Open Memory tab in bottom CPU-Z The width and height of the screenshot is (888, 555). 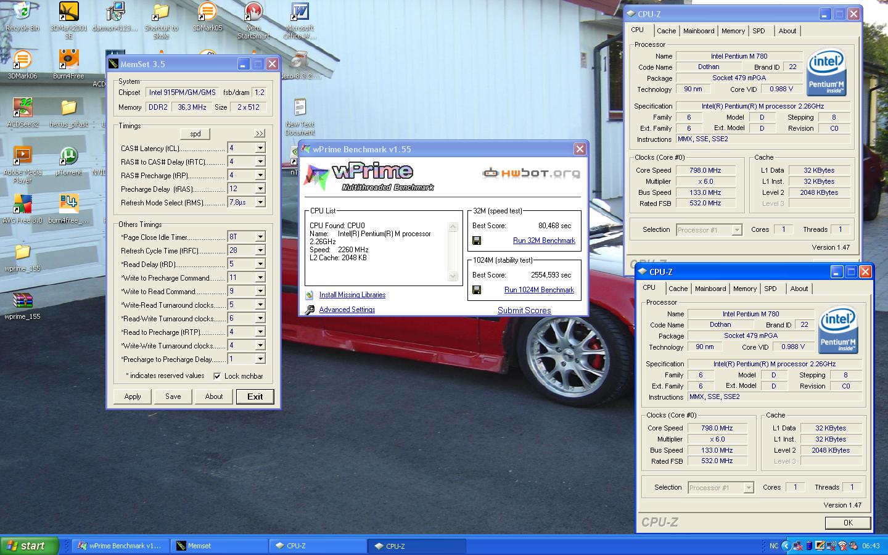pos(745,289)
